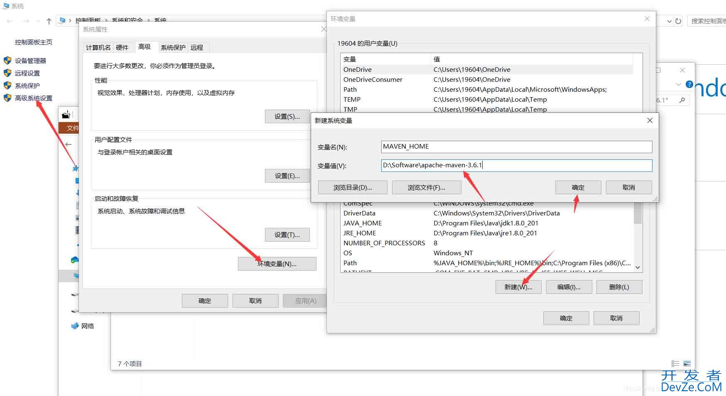Image resolution: width=726 pixels, height=396 pixels.
Task: Go back in Control Panel navigation
Action: pyautogui.click(x=10, y=21)
